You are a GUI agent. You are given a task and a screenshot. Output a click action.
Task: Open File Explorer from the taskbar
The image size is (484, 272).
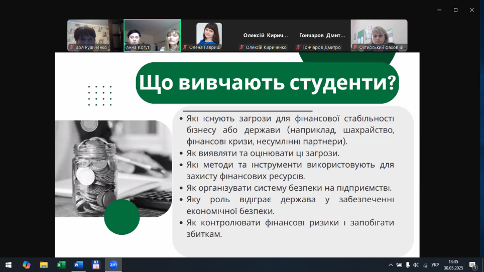click(x=44, y=264)
